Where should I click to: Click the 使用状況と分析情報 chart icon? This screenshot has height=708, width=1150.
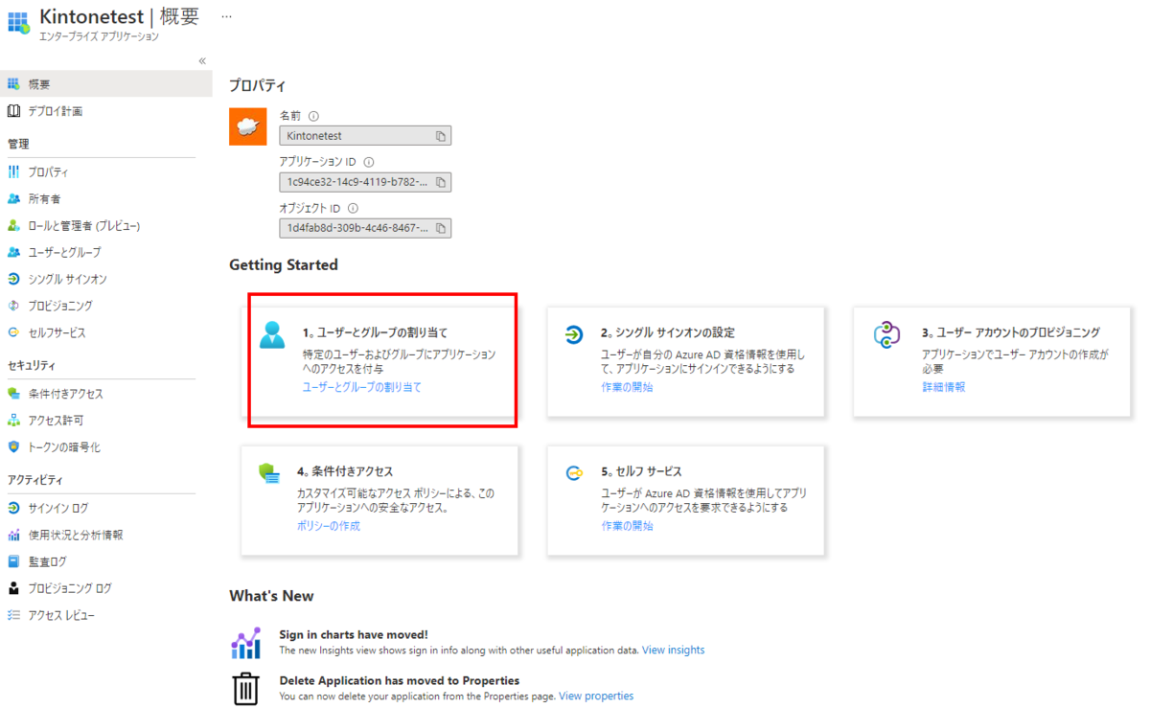point(13,535)
